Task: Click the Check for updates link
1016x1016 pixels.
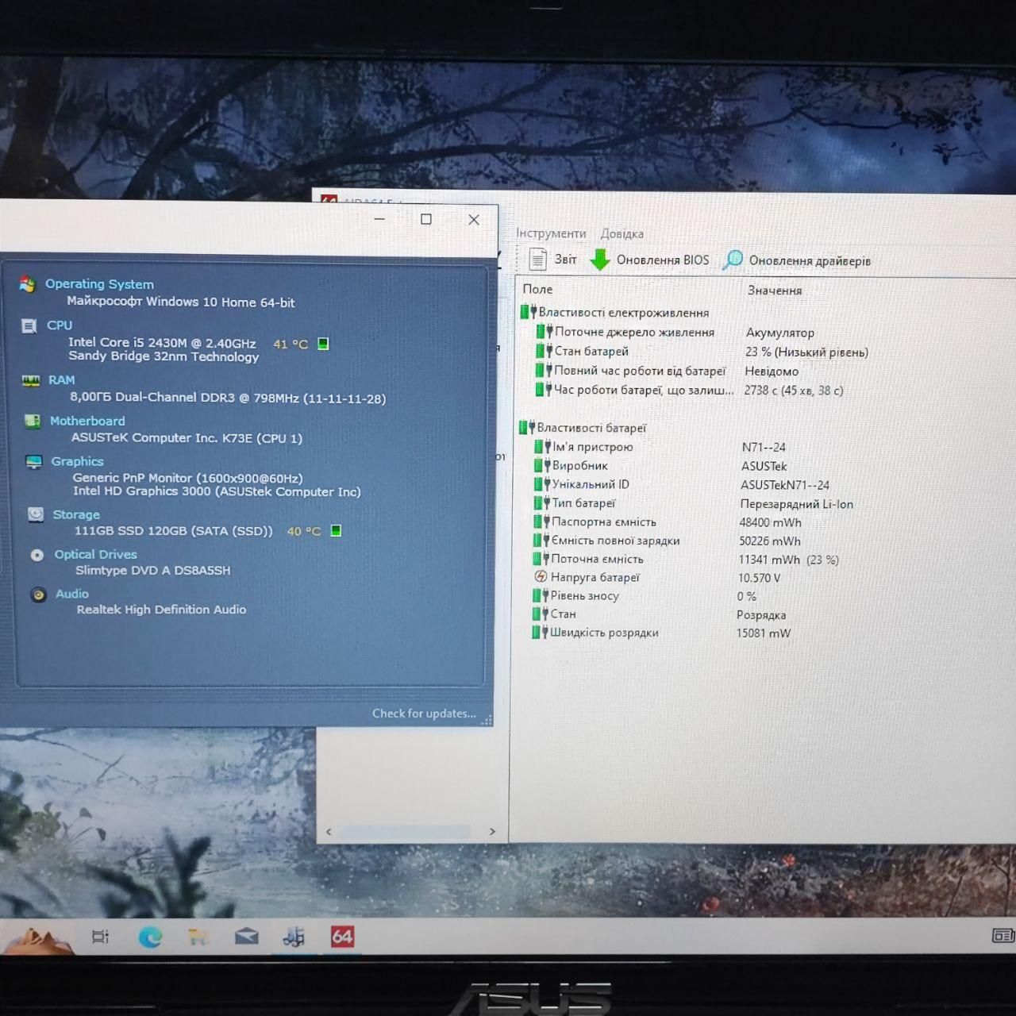Action: pos(424,714)
